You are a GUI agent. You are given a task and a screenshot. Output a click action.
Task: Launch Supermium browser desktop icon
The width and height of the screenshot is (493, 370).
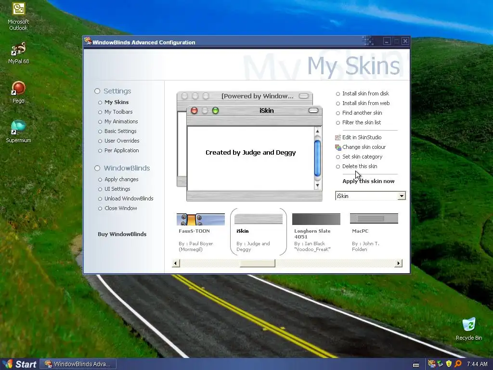[18, 132]
